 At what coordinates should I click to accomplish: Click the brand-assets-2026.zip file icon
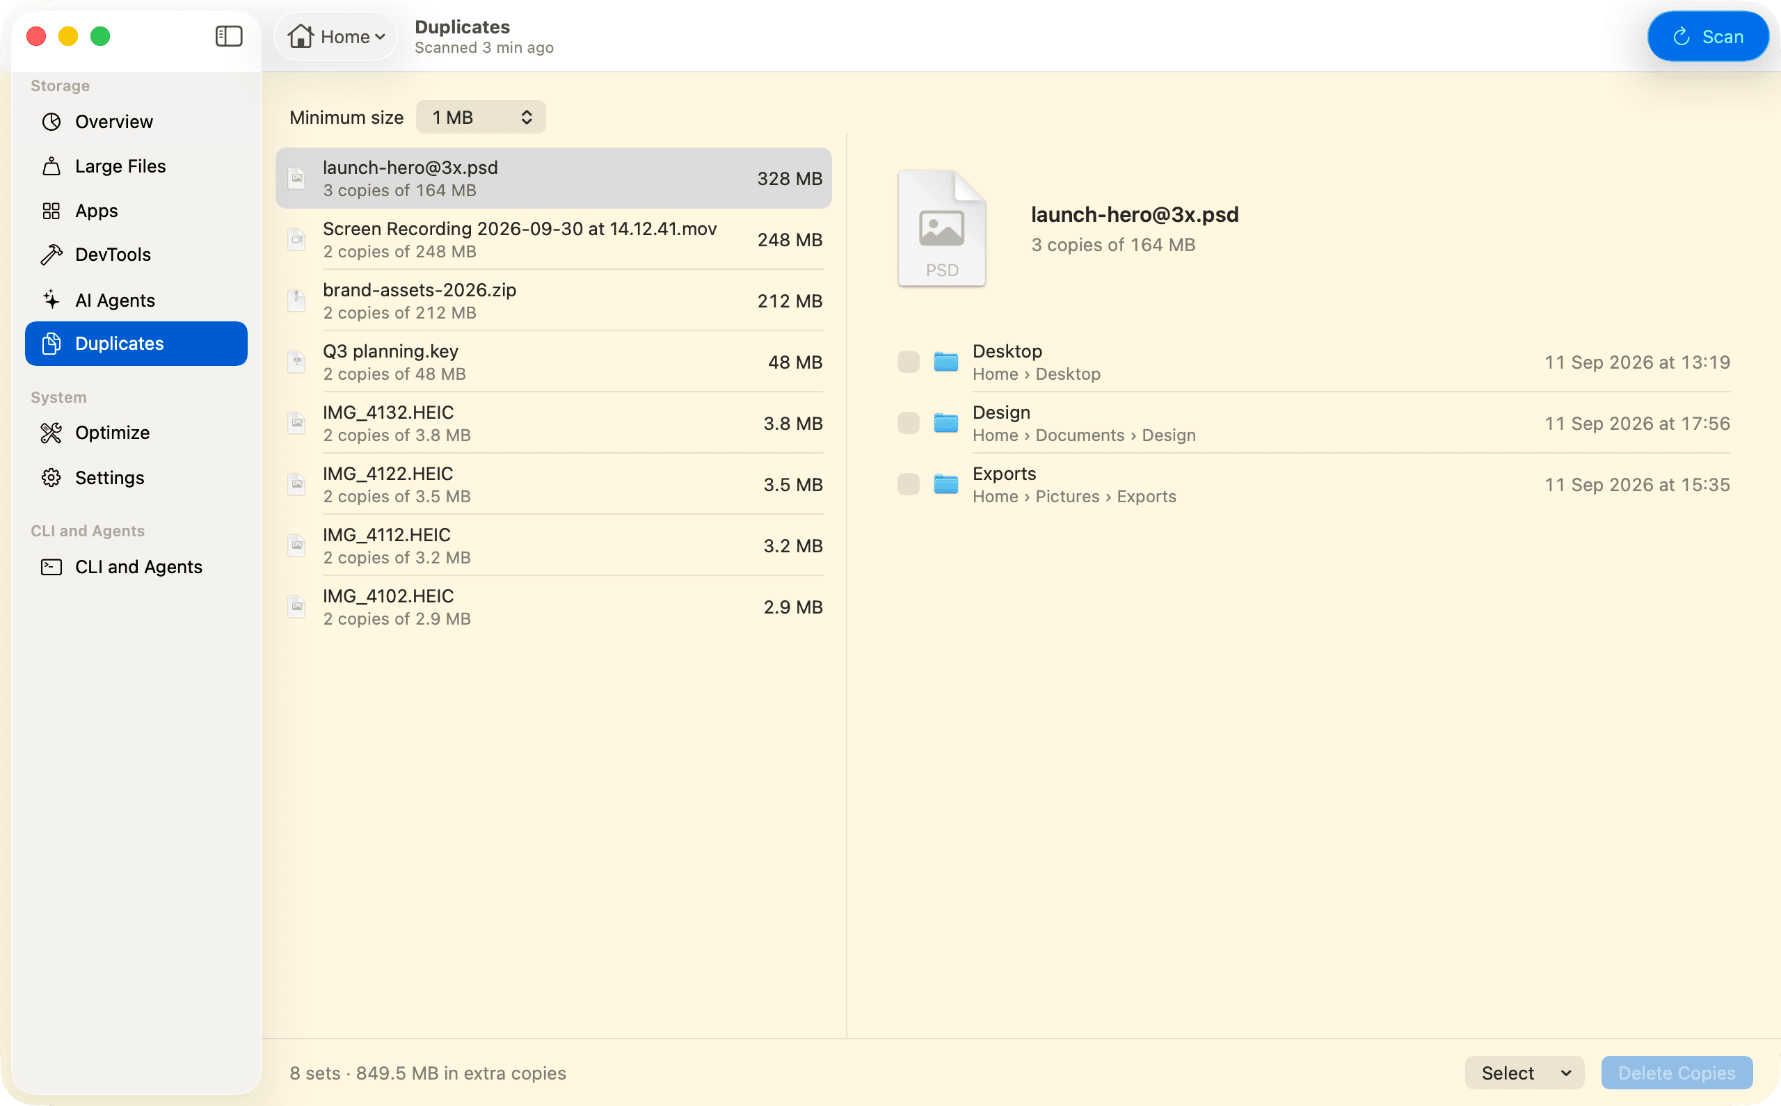296,300
